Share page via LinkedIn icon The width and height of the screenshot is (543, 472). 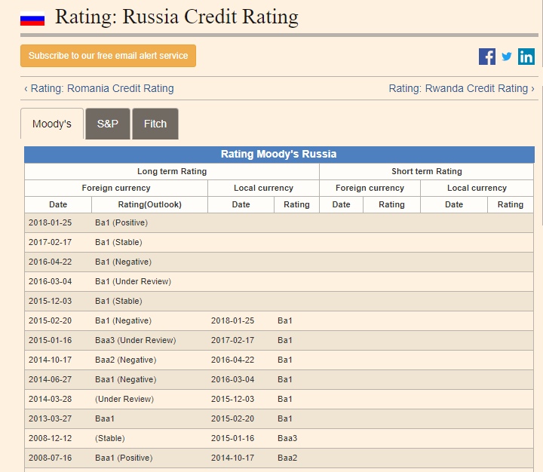(x=526, y=57)
